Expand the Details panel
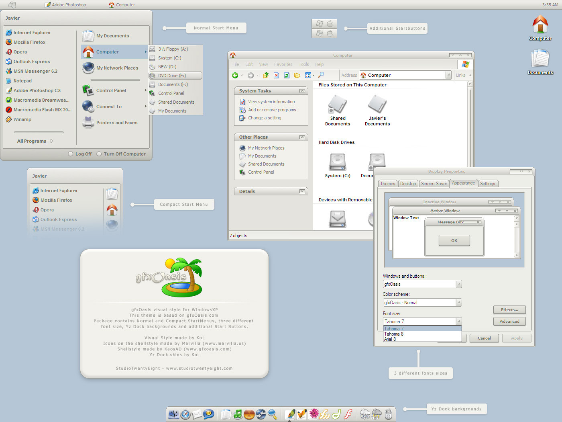The height and width of the screenshot is (422, 562). 302,191
